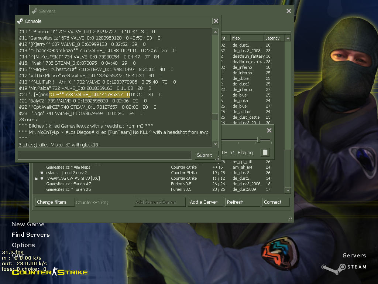Focus the console command input field
Viewport: 378px width, 284px height.
(x=104, y=155)
